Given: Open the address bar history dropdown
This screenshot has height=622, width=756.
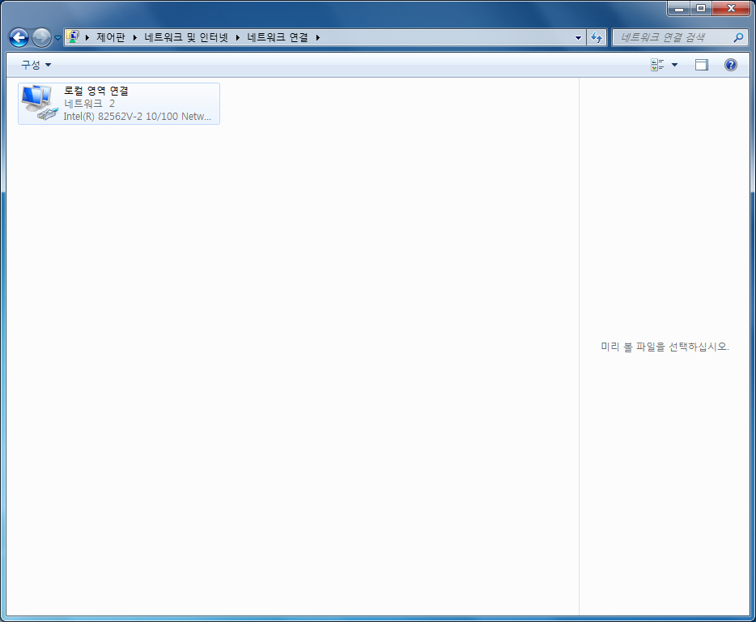Looking at the screenshot, I should [578, 37].
